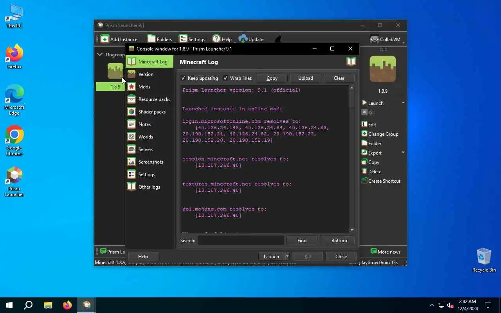The image size is (501, 313).
Task: Close the console with Close button
Action: click(341, 256)
